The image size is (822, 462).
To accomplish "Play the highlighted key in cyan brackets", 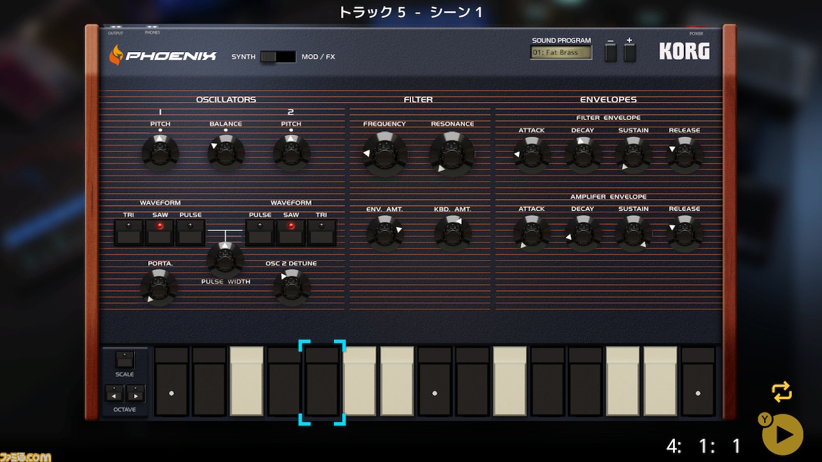I will click(x=322, y=382).
